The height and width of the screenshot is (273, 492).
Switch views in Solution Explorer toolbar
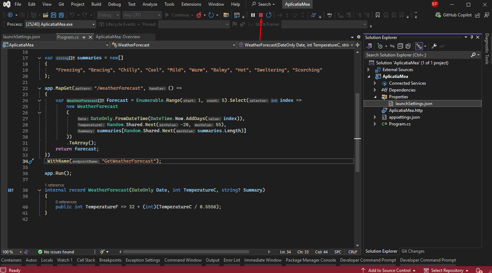tap(369, 46)
